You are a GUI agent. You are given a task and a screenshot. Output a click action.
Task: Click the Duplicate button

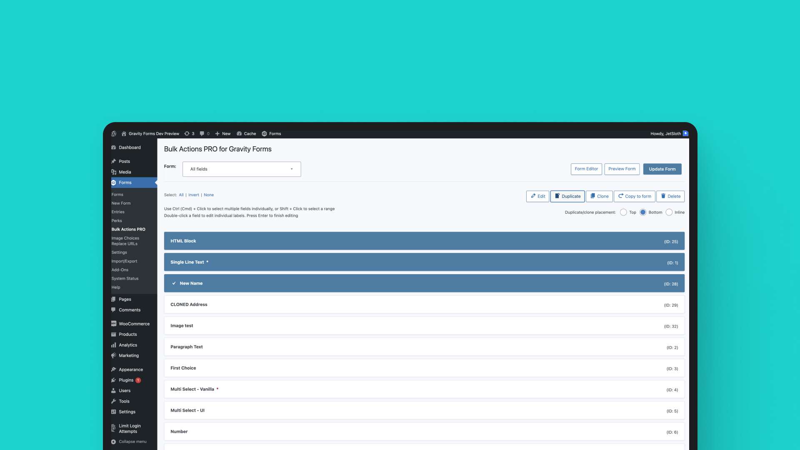[x=567, y=196]
